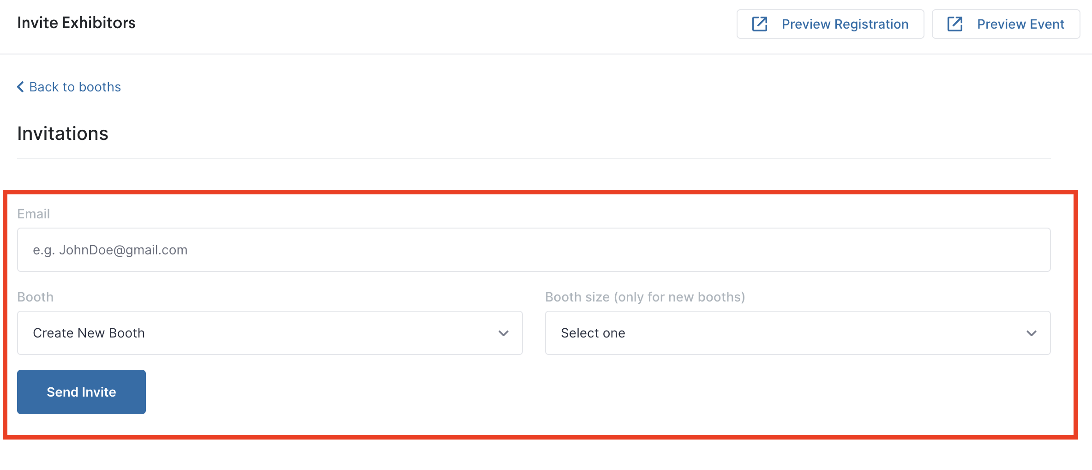Viewport: 1092px width, 470px height.
Task: Click the chevron arrow in the Booth size dropdown
Action: [1032, 333]
